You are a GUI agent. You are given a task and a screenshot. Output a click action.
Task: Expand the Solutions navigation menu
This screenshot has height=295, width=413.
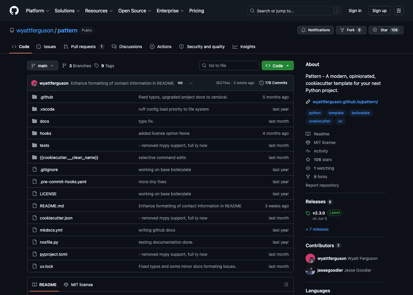67,11
